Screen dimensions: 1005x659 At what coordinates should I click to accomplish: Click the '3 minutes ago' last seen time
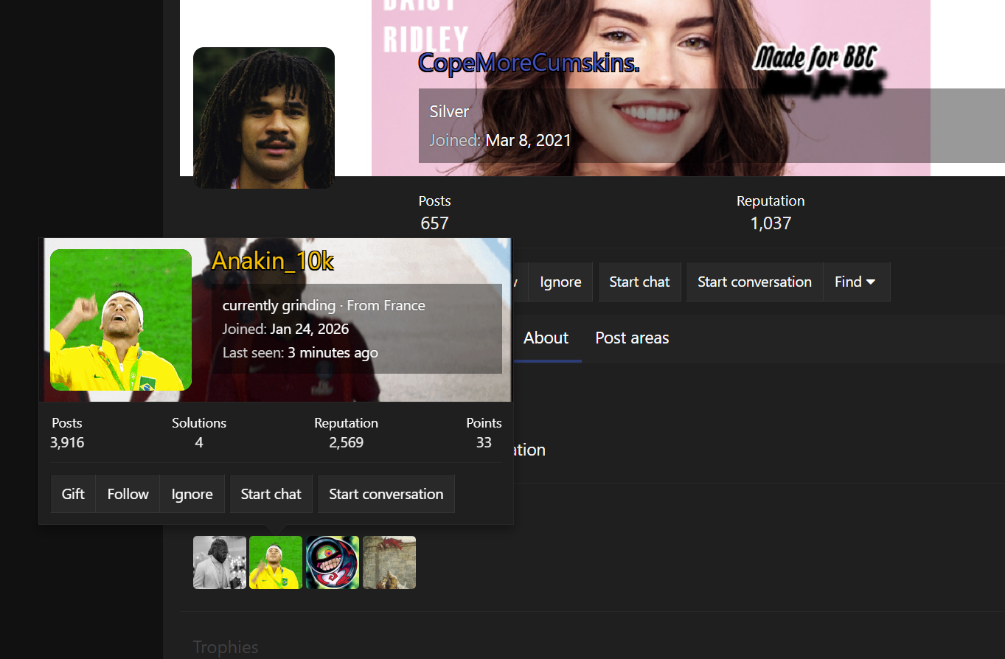[x=333, y=352]
